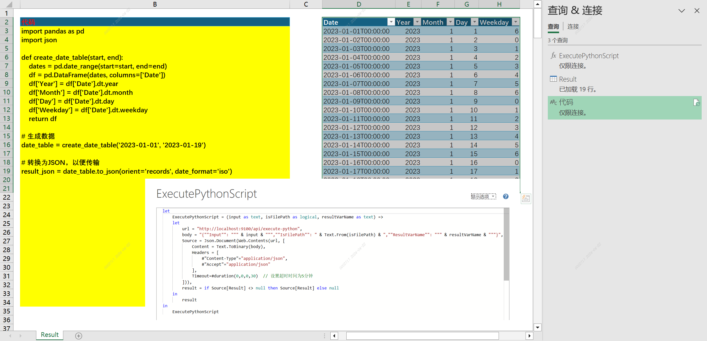
Task: Open the Date column filter dropdown
Action: (391, 22)
